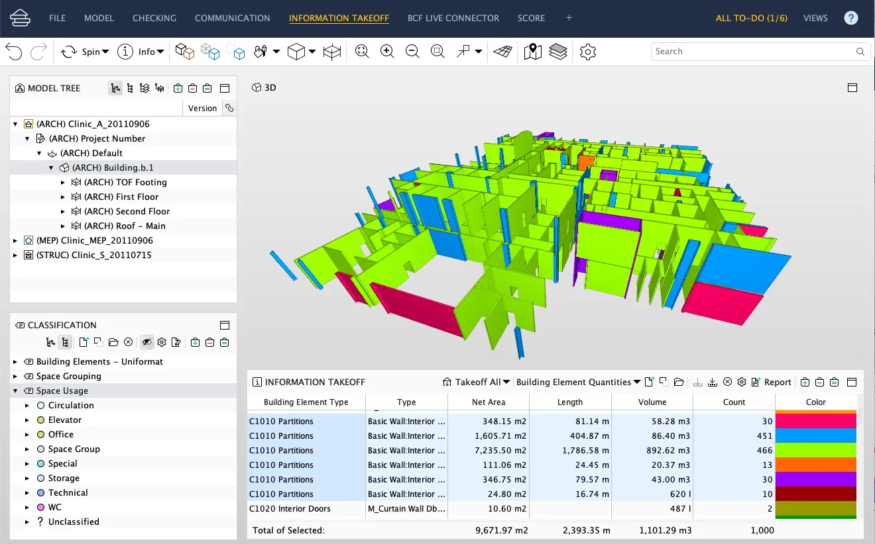Click the bright green swatch, count 466 row
The image size is (875, 544).
tap(816, 450)
